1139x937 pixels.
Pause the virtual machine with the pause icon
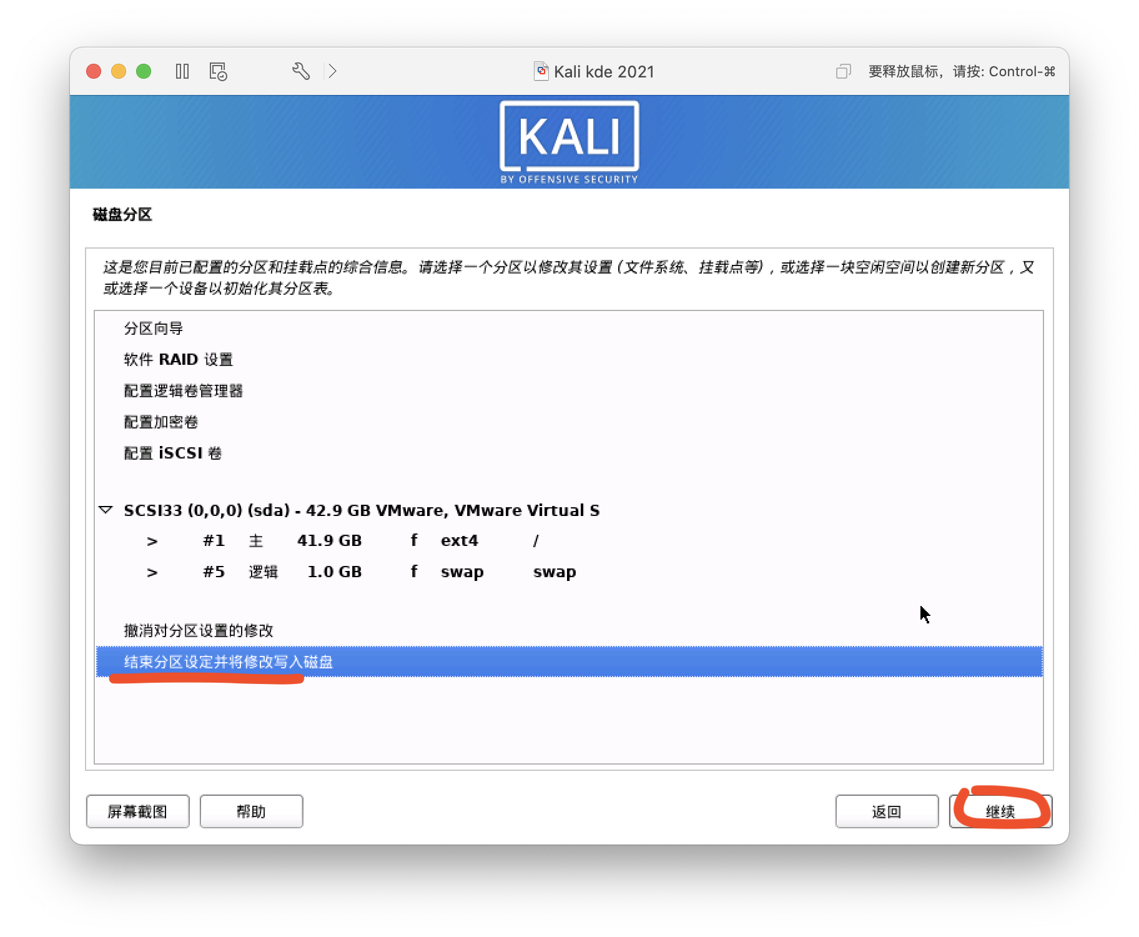[x=182, y=71]
